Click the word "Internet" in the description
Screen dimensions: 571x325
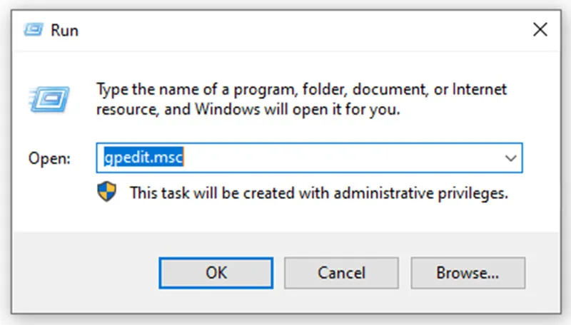point(479,89)
